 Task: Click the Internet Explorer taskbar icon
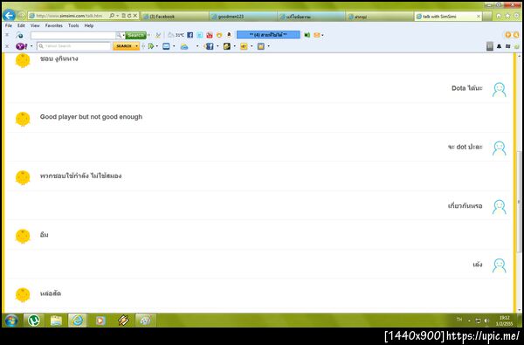pyautogui.click(x=78, y=321)
